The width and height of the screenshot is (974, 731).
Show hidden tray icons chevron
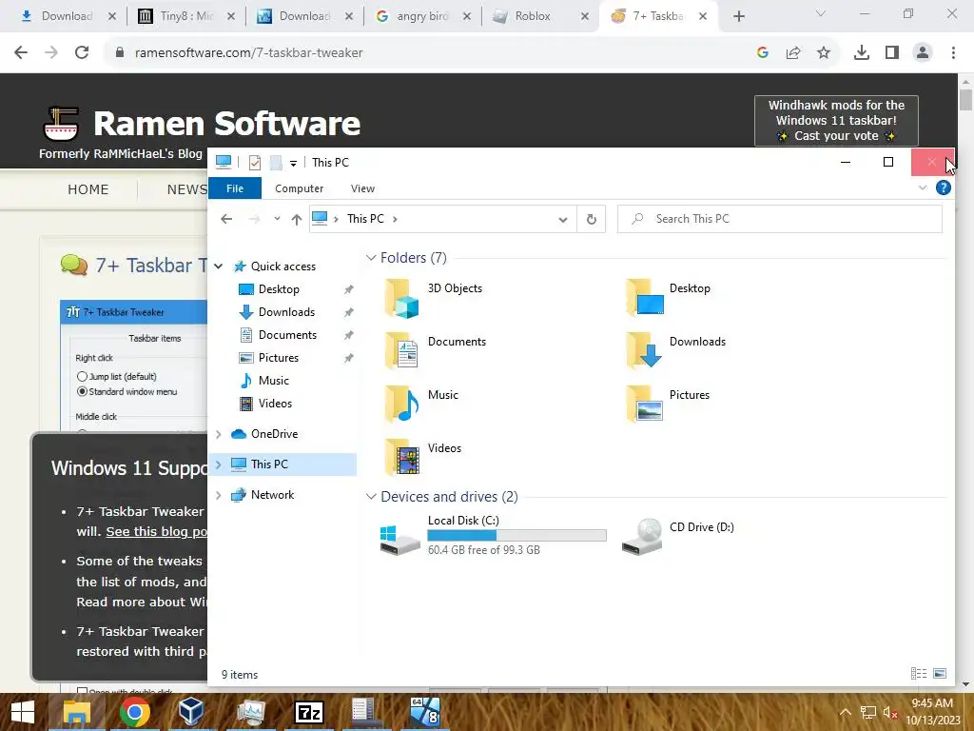pos(846,712)
